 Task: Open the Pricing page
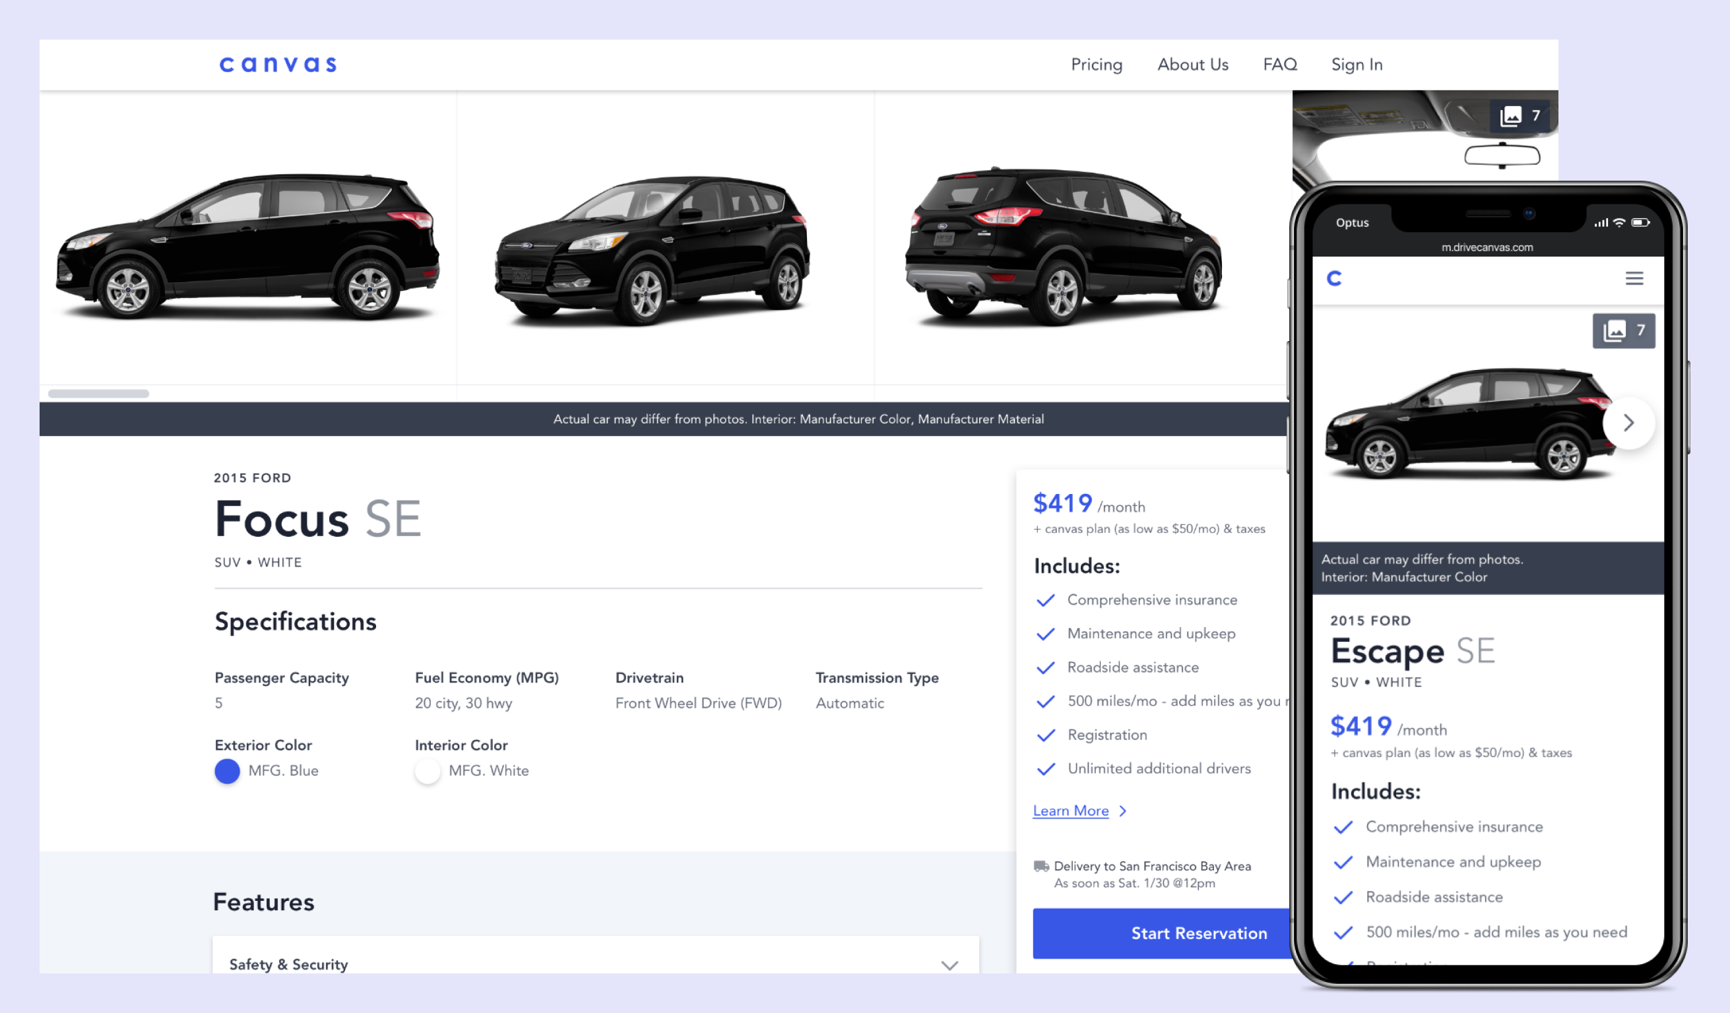pos(1097,65)
